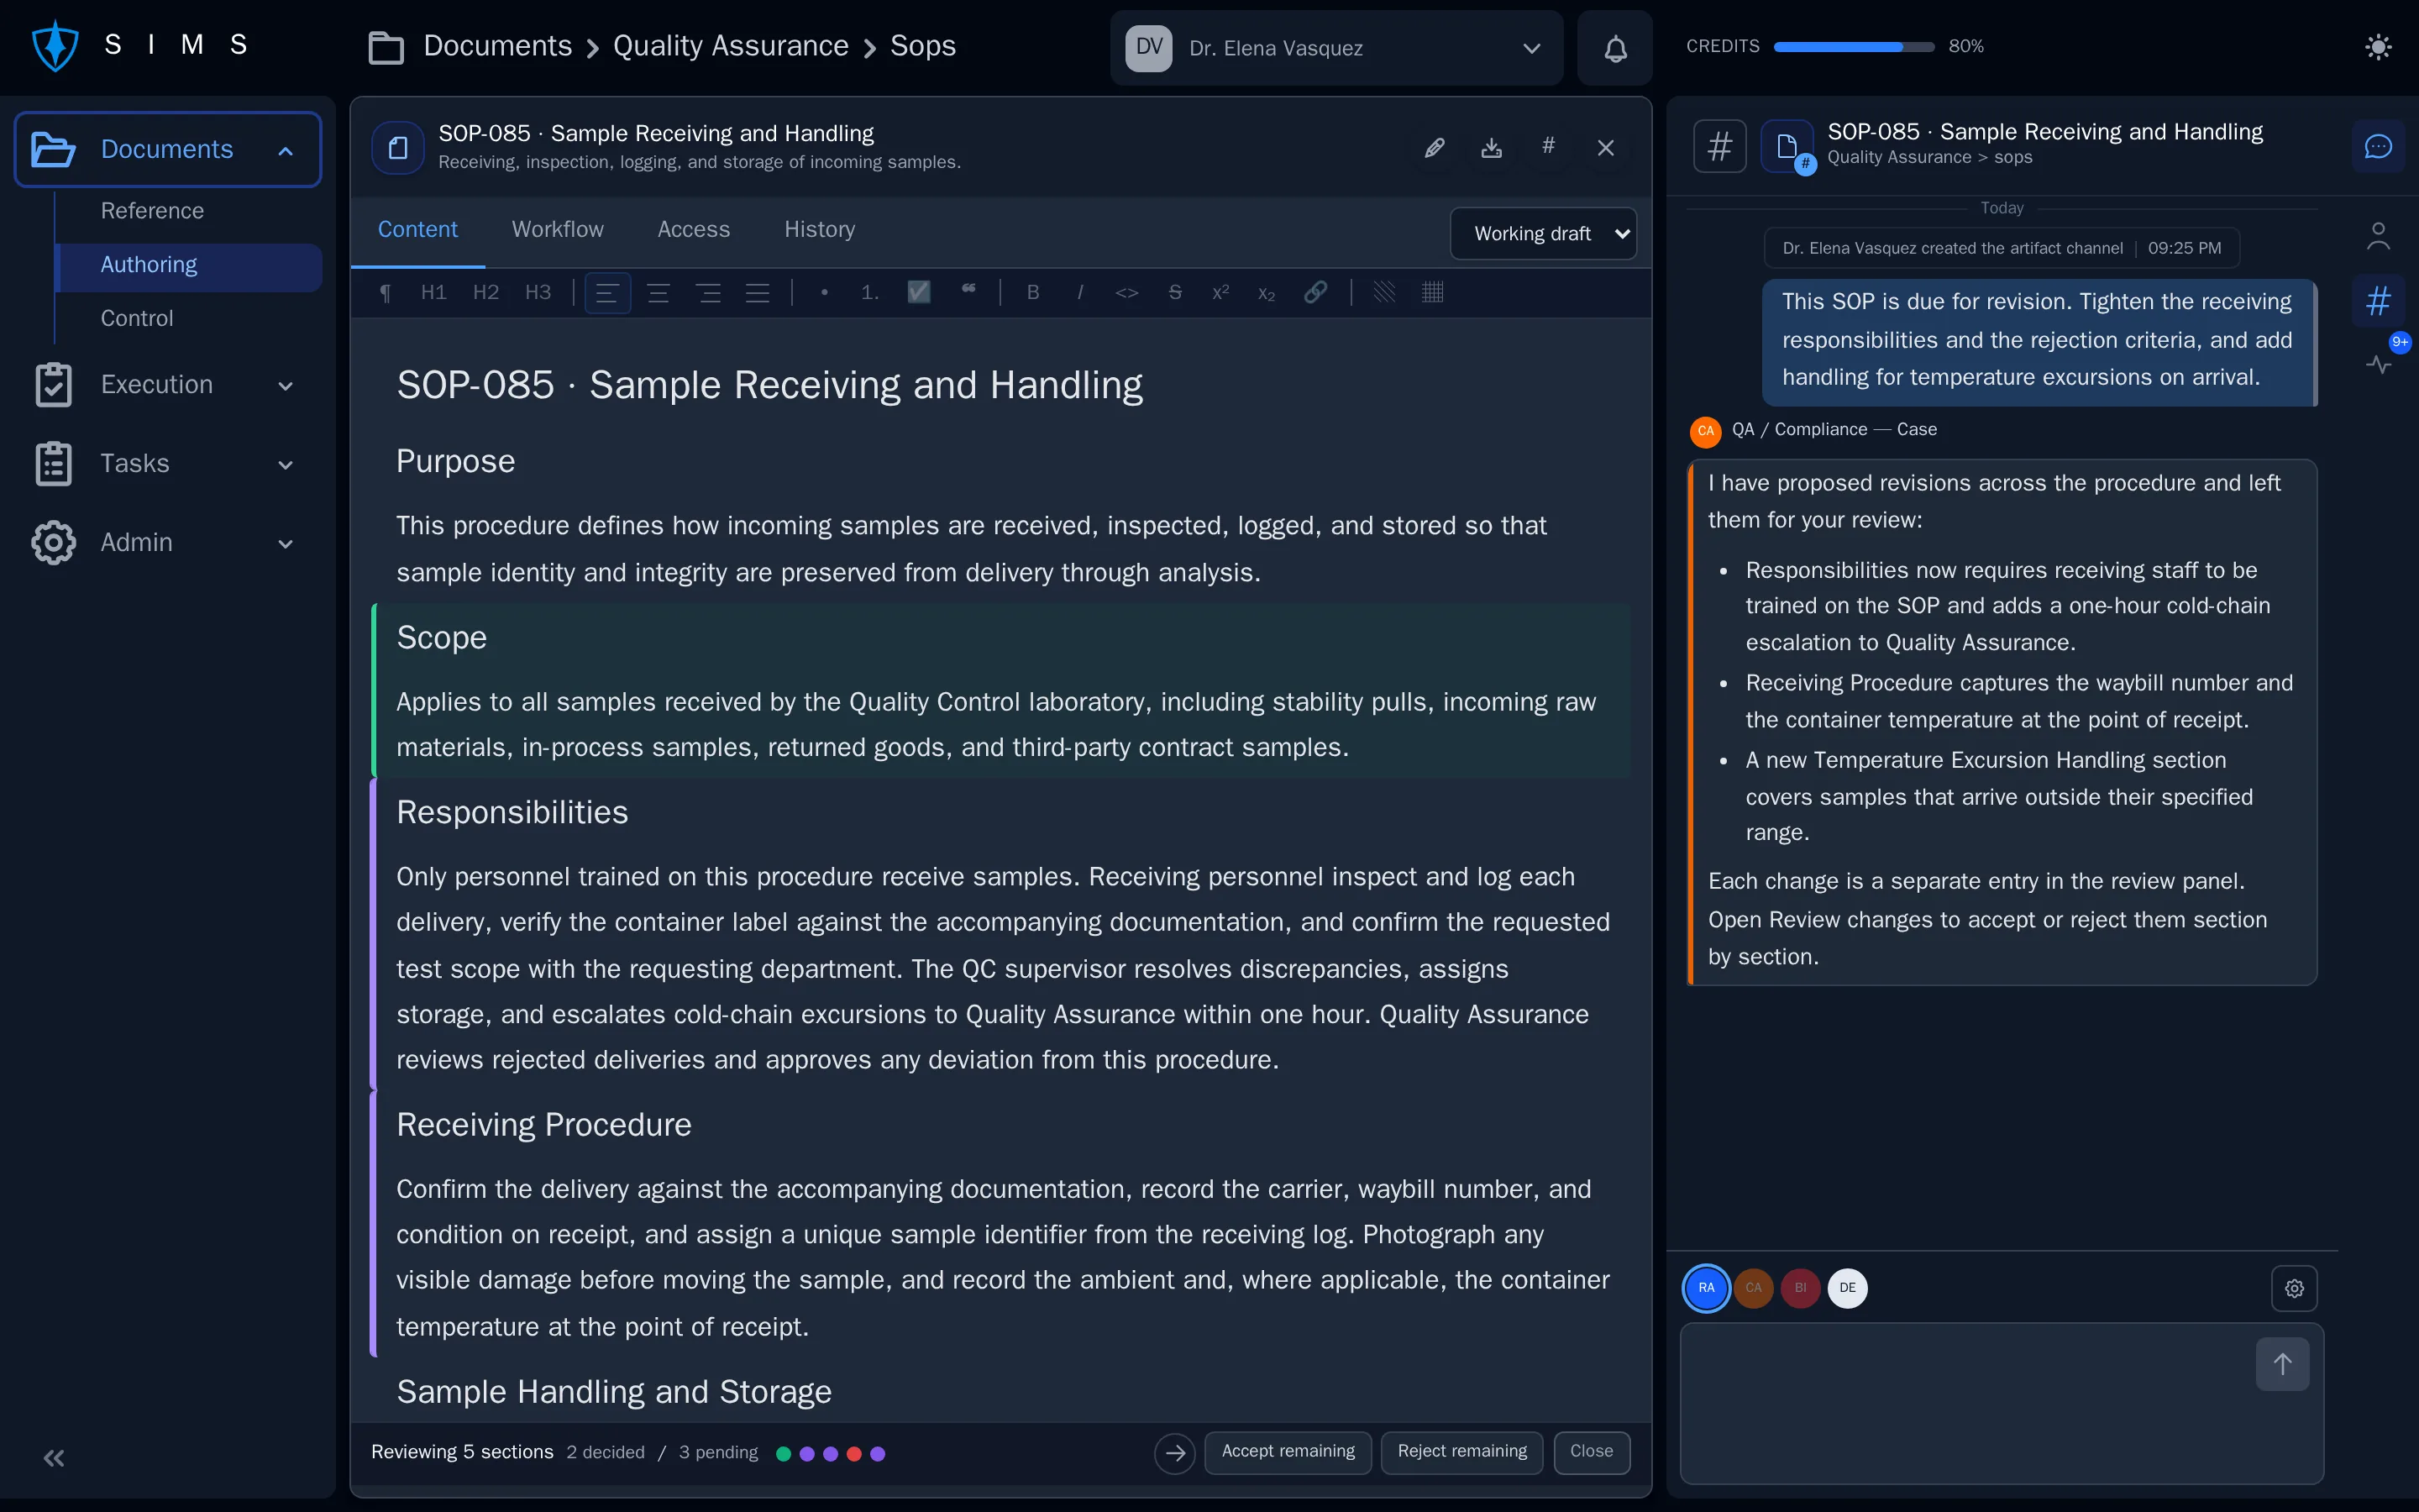Open Reference under Documents

(x=188, y=211)
